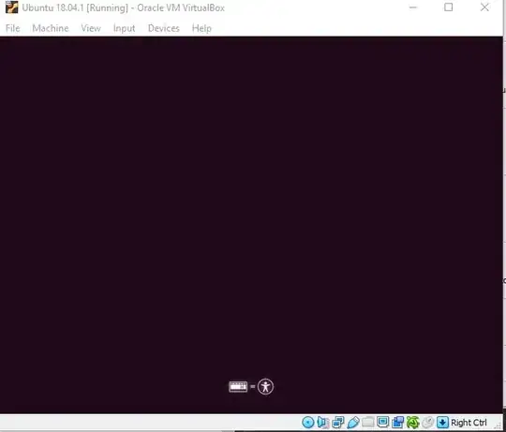Click the green turtle CPU status icon
506x432 pixels.
tap(412, 422)
